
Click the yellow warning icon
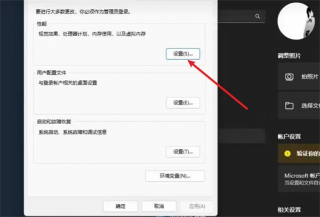click(287, 153)
